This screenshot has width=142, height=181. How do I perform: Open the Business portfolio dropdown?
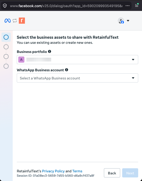point(77,60)
